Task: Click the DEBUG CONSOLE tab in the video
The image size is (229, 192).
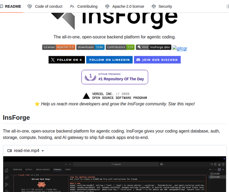Action: point(43,169)
